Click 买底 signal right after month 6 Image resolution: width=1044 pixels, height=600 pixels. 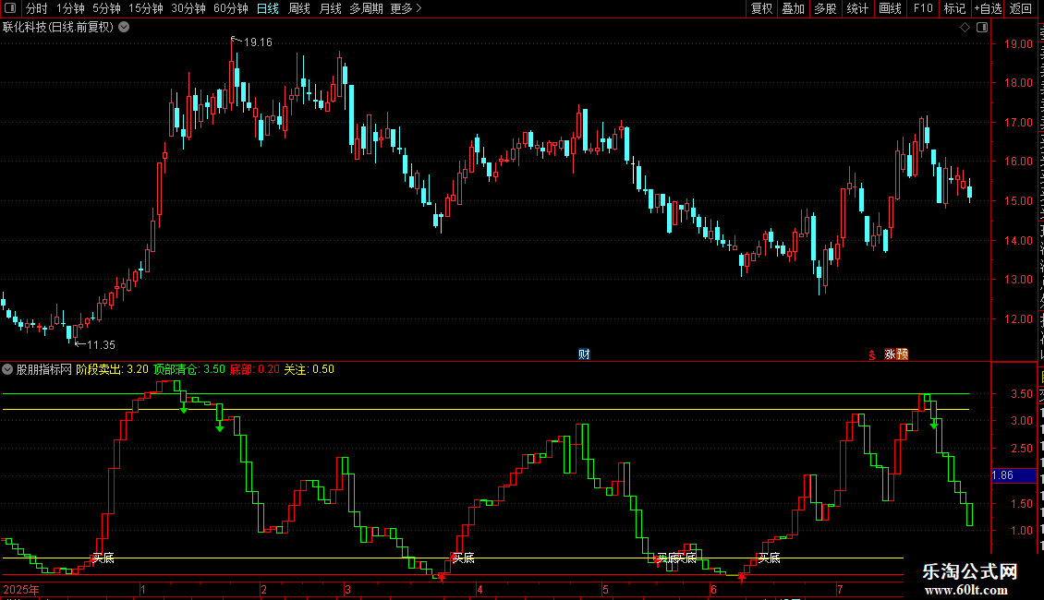769,558
